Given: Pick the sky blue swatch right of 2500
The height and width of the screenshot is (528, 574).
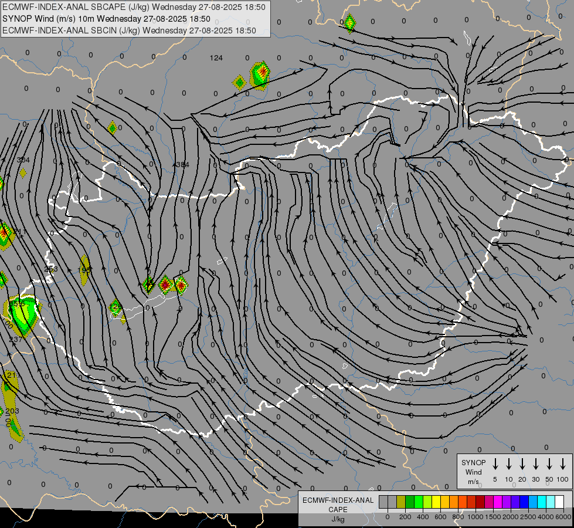Looking at the screenshot, I should pyautogui.click(x=533, y=502).
